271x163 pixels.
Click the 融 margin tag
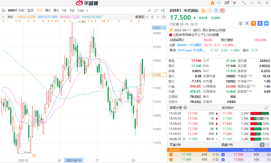(203, 11)
